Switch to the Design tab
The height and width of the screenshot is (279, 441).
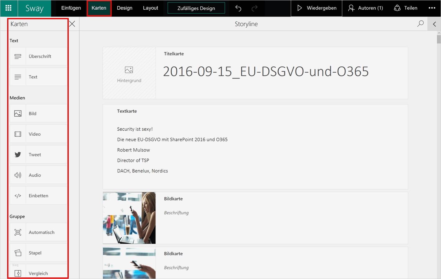pos(124,8)
